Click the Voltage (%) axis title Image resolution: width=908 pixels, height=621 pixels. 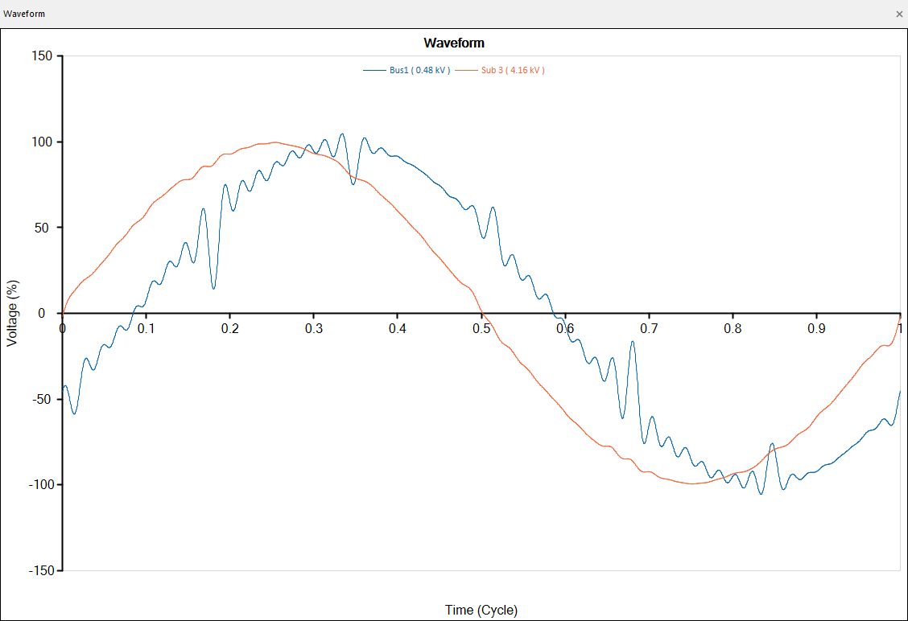[x=12, y=313]
